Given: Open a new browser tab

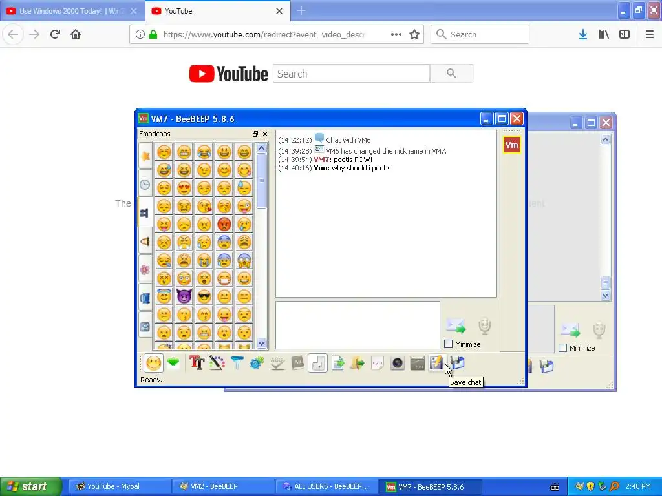Looking at the screenshot, I should 301,10.
